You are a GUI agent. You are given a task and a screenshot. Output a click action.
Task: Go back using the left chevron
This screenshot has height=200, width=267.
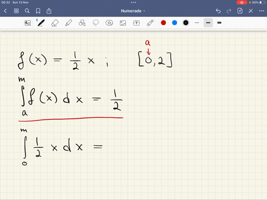click(x=5, y=11)
